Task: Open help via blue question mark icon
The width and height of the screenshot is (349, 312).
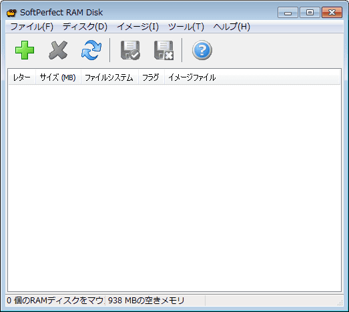Action: click(202, 50)
